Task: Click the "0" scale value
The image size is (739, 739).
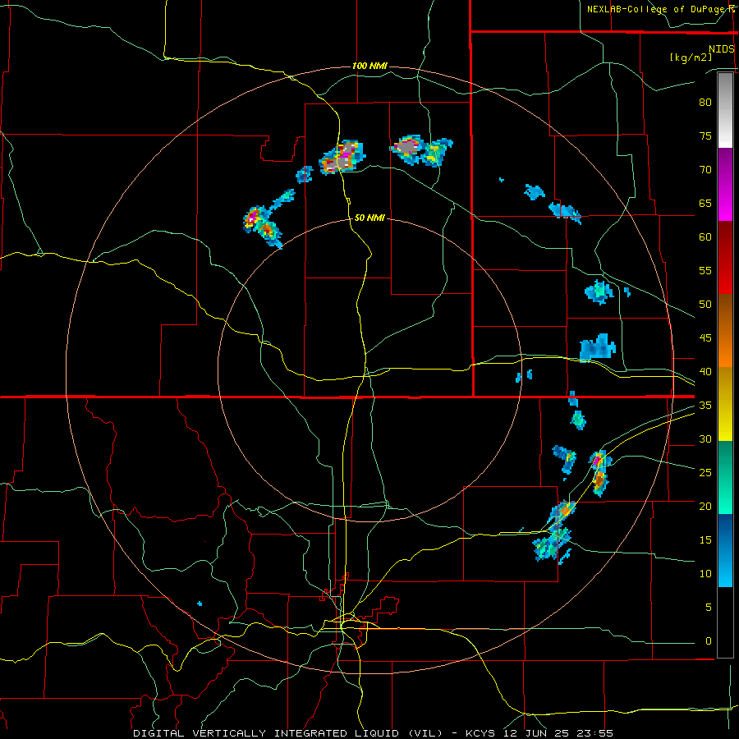Action: 709,641
